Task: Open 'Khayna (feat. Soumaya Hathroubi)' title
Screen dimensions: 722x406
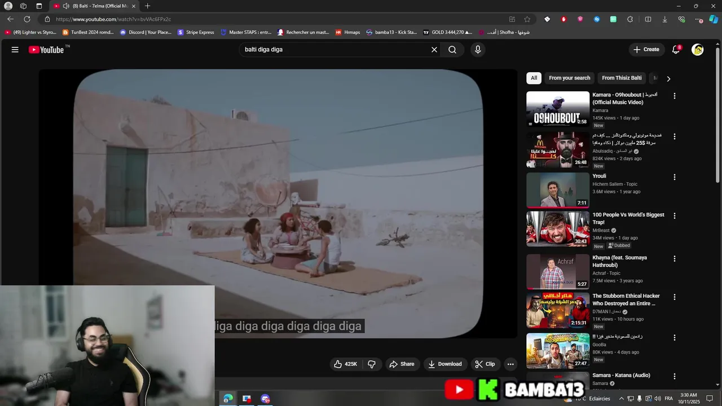Action: tap(619, 261)
